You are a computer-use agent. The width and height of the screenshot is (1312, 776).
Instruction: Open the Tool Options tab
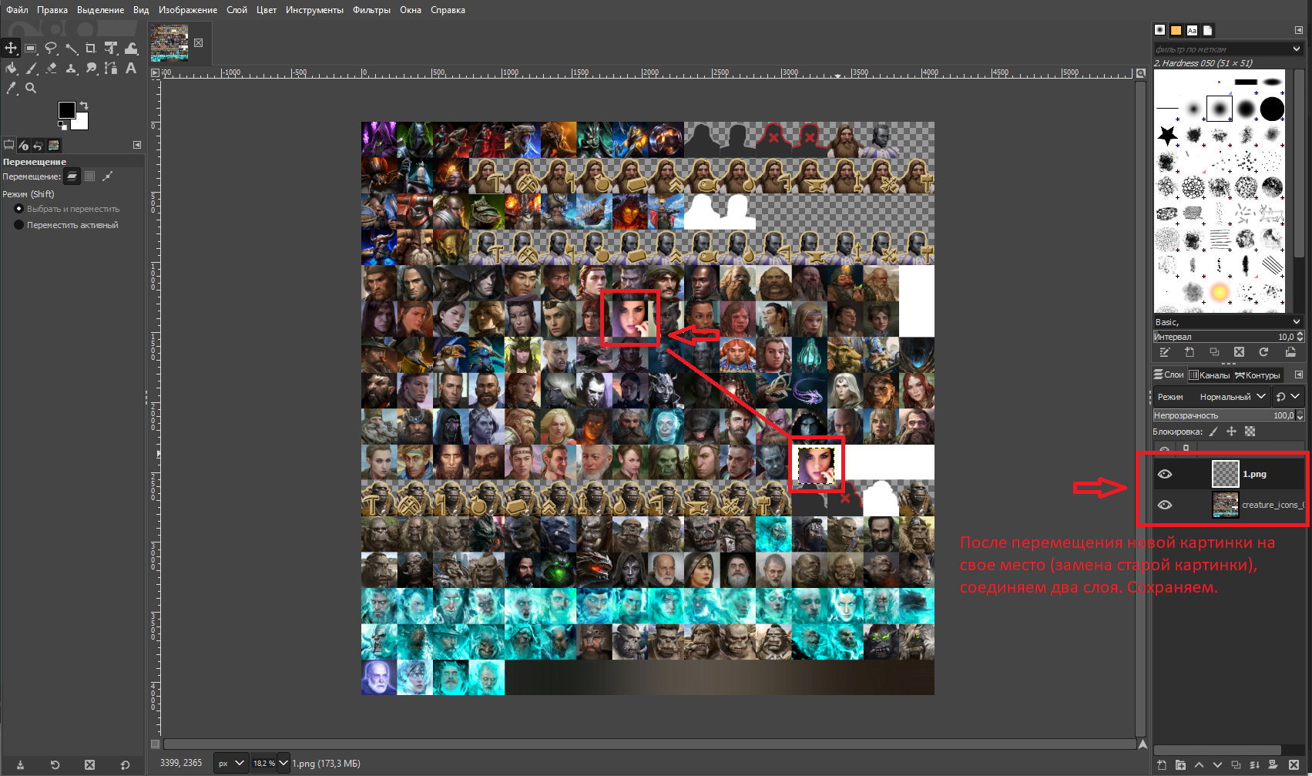pos(9,145)
